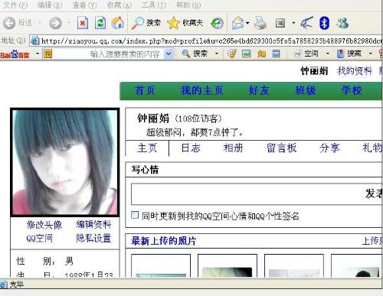Click the 空间 icon in Baidu toolbar
The width and height of the screenshot is (383, 296).
(298, 54)
